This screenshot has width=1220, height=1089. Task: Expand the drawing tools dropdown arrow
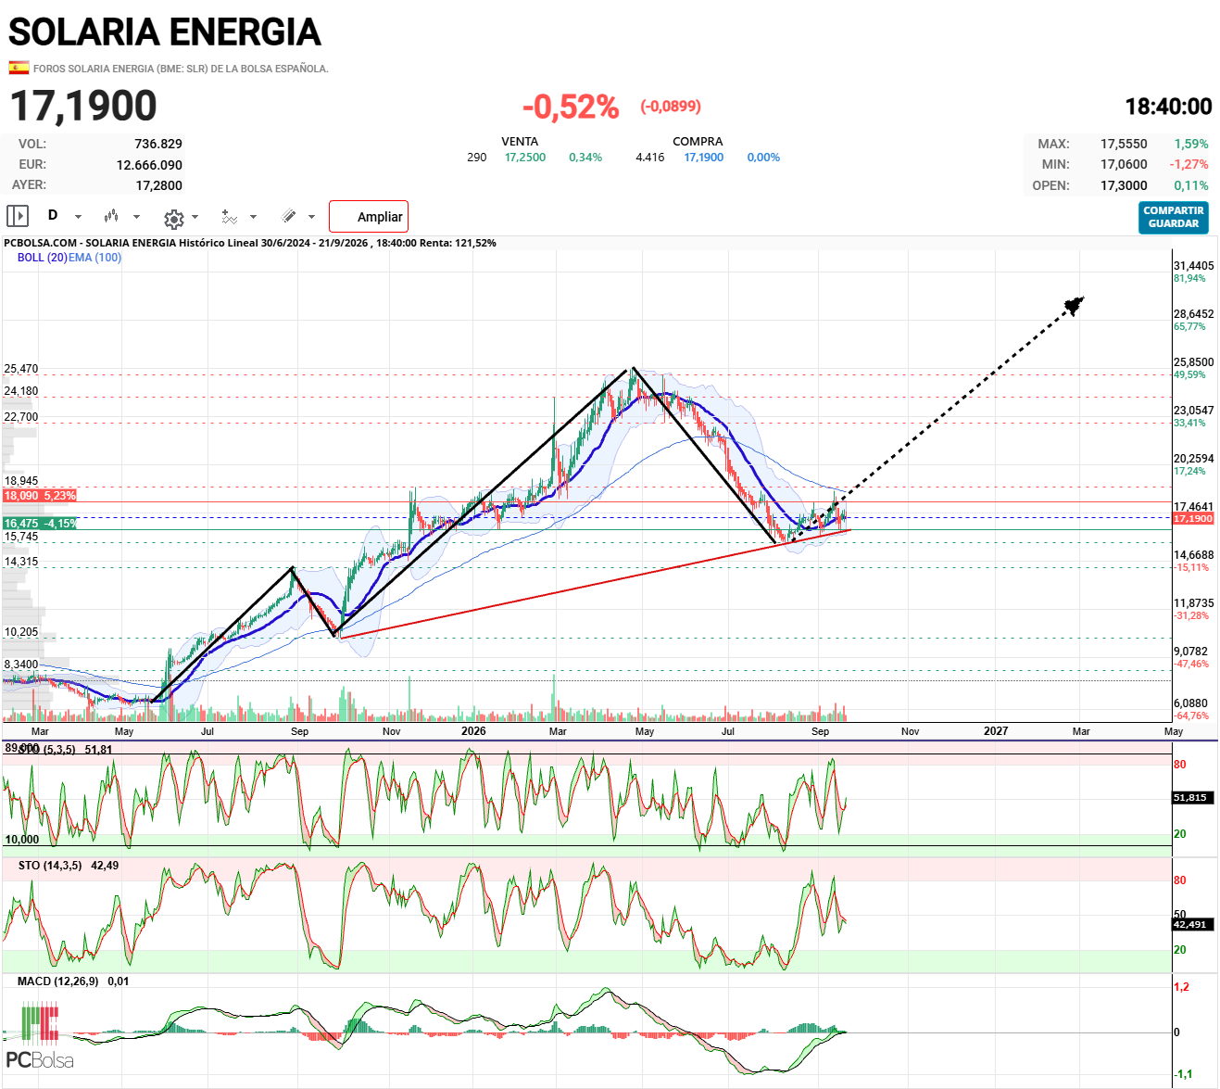[x=311, y=217]
